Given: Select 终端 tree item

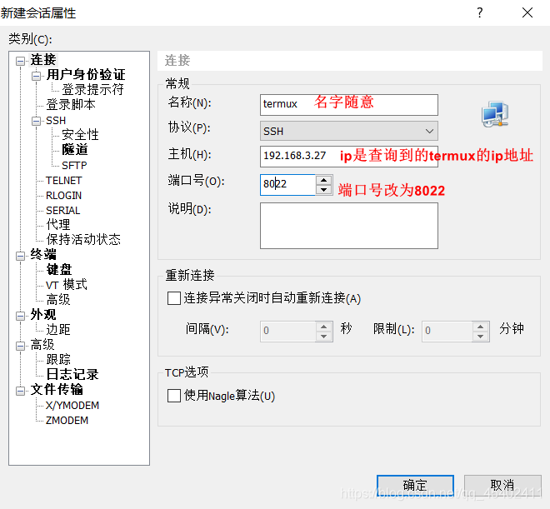Looking at the screenshot, I should (43, 255).
